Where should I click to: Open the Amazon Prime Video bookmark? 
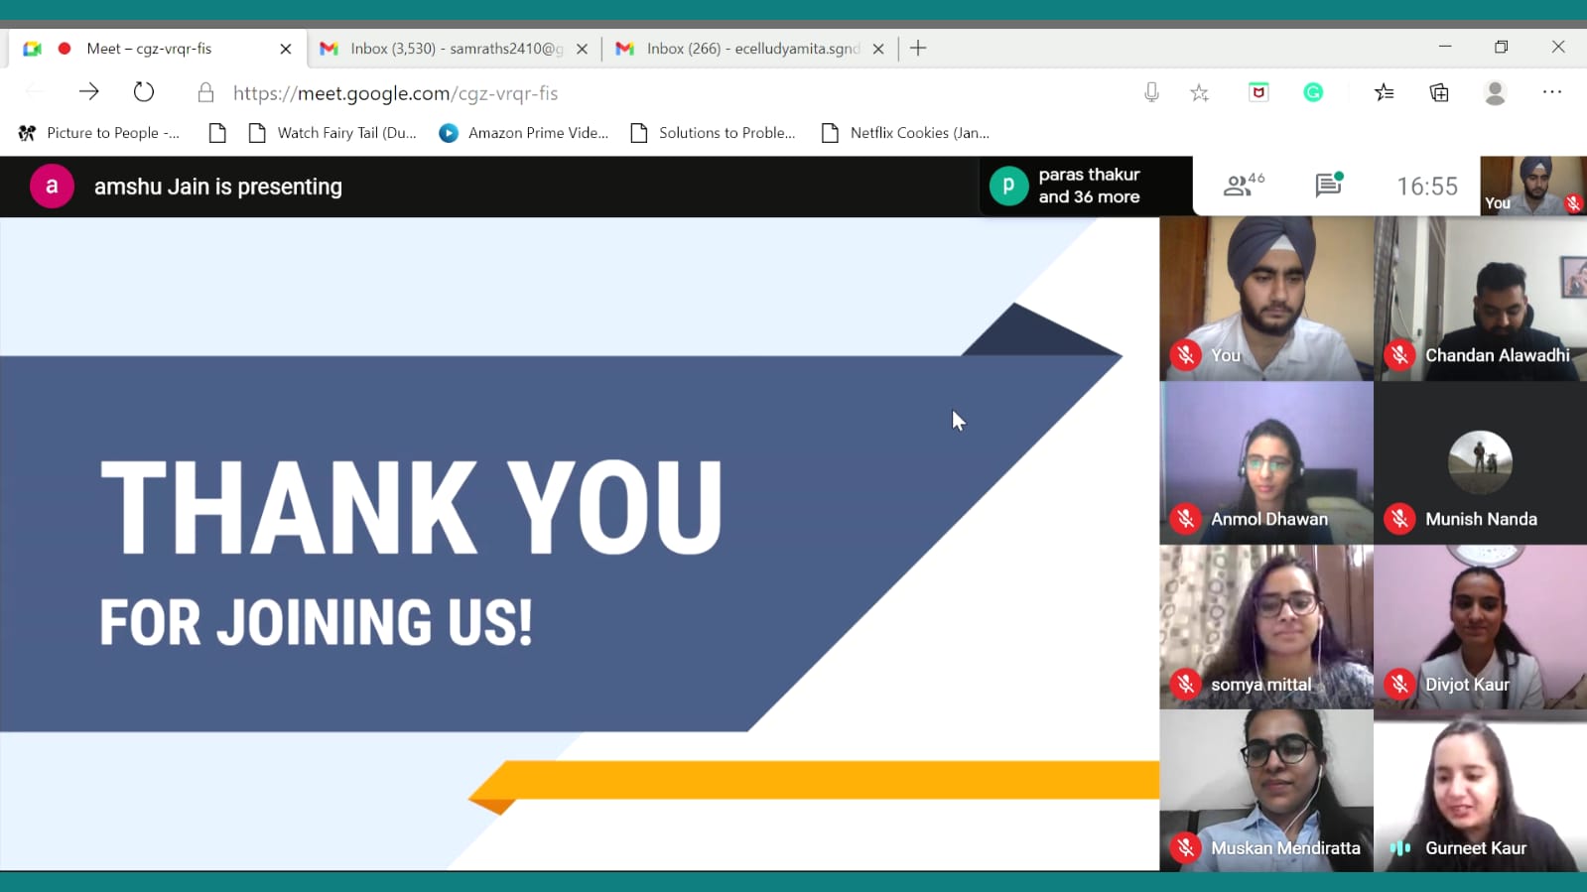click(x=524, y=133)
